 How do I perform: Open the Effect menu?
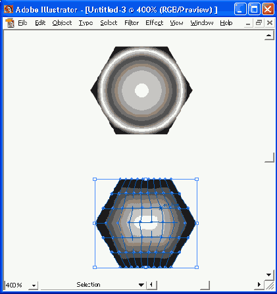[x=155, y=23]
